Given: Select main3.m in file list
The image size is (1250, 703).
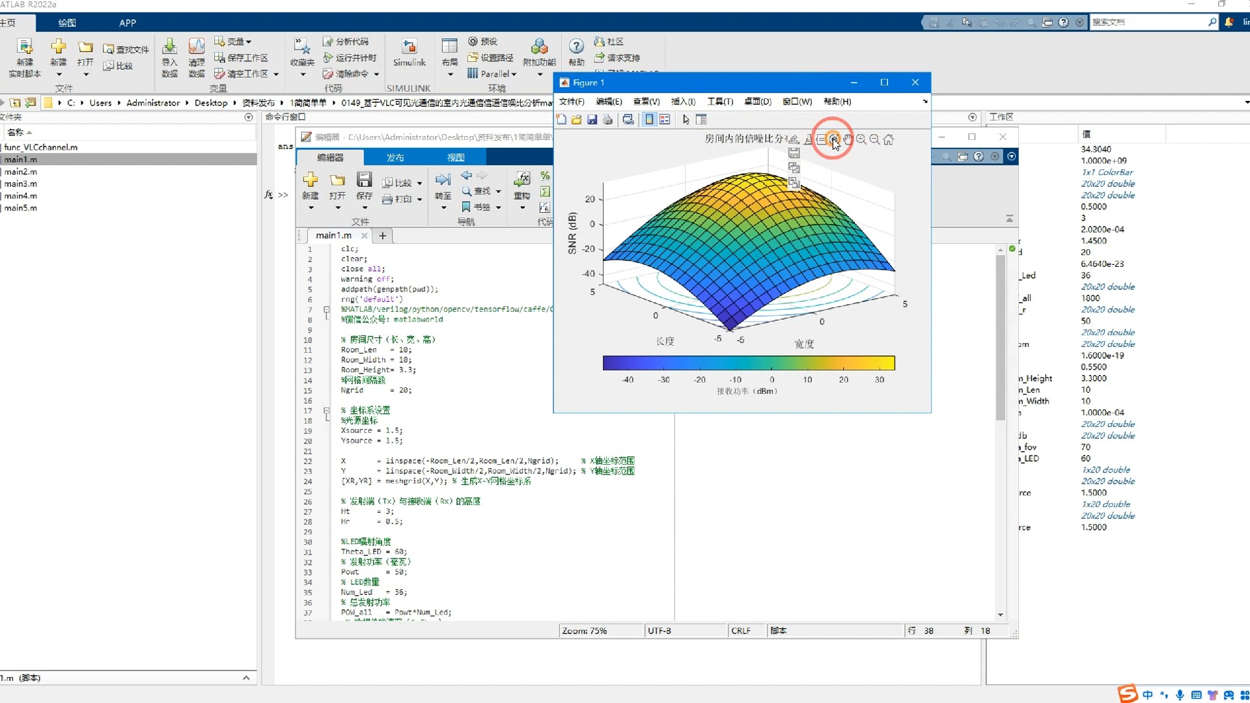Looking at the screenshot, I should pos(21,184).
